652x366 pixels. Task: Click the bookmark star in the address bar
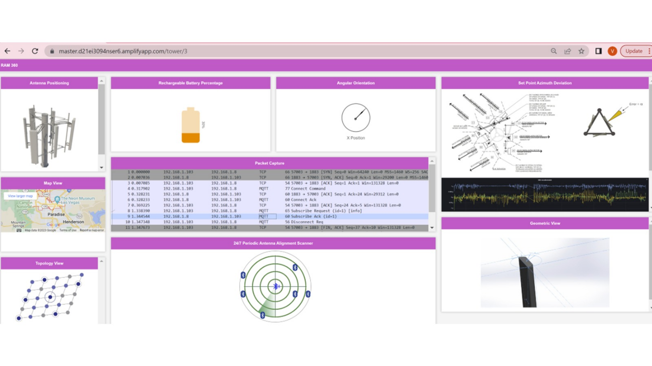click(581, 51)
